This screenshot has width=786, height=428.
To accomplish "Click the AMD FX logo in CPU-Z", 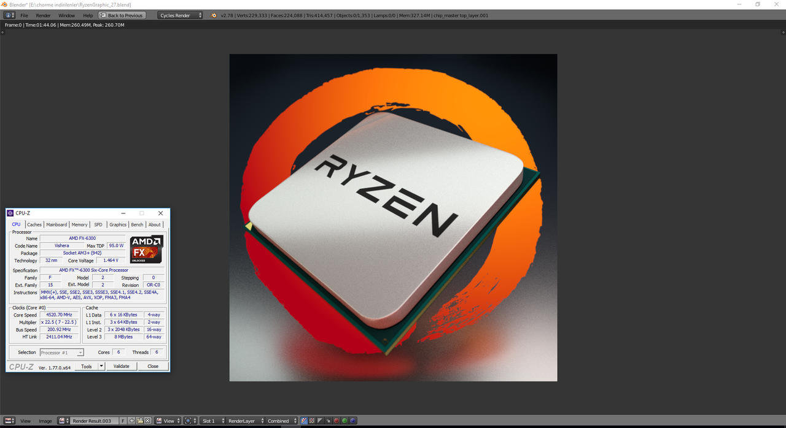I will pyautogui.click(x=146, y=250).
